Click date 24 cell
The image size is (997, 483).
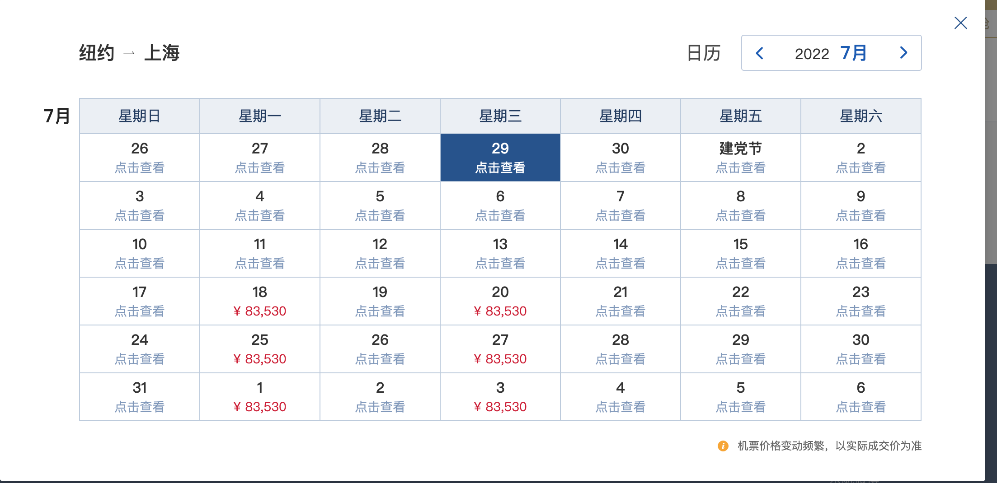coord(140,349)
